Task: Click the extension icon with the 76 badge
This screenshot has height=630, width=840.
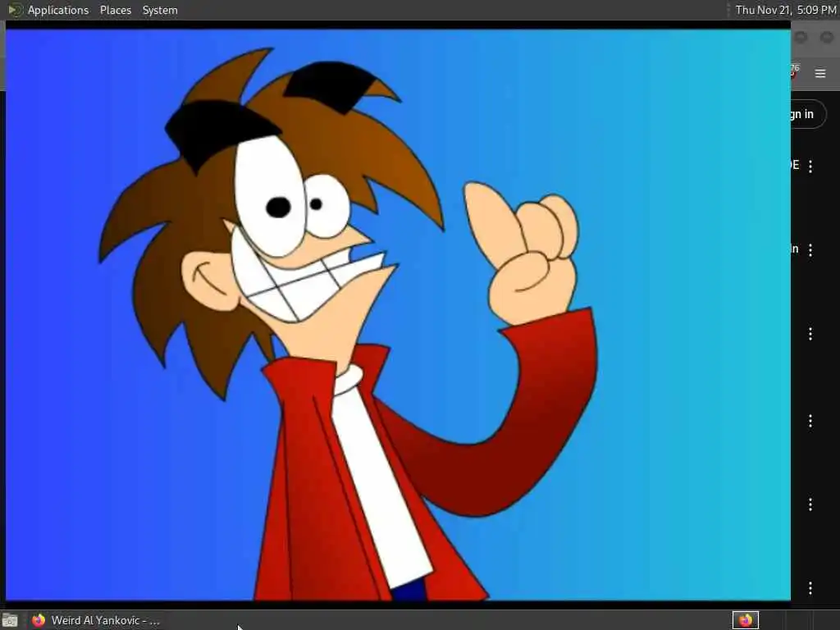Action: (794, 71)
